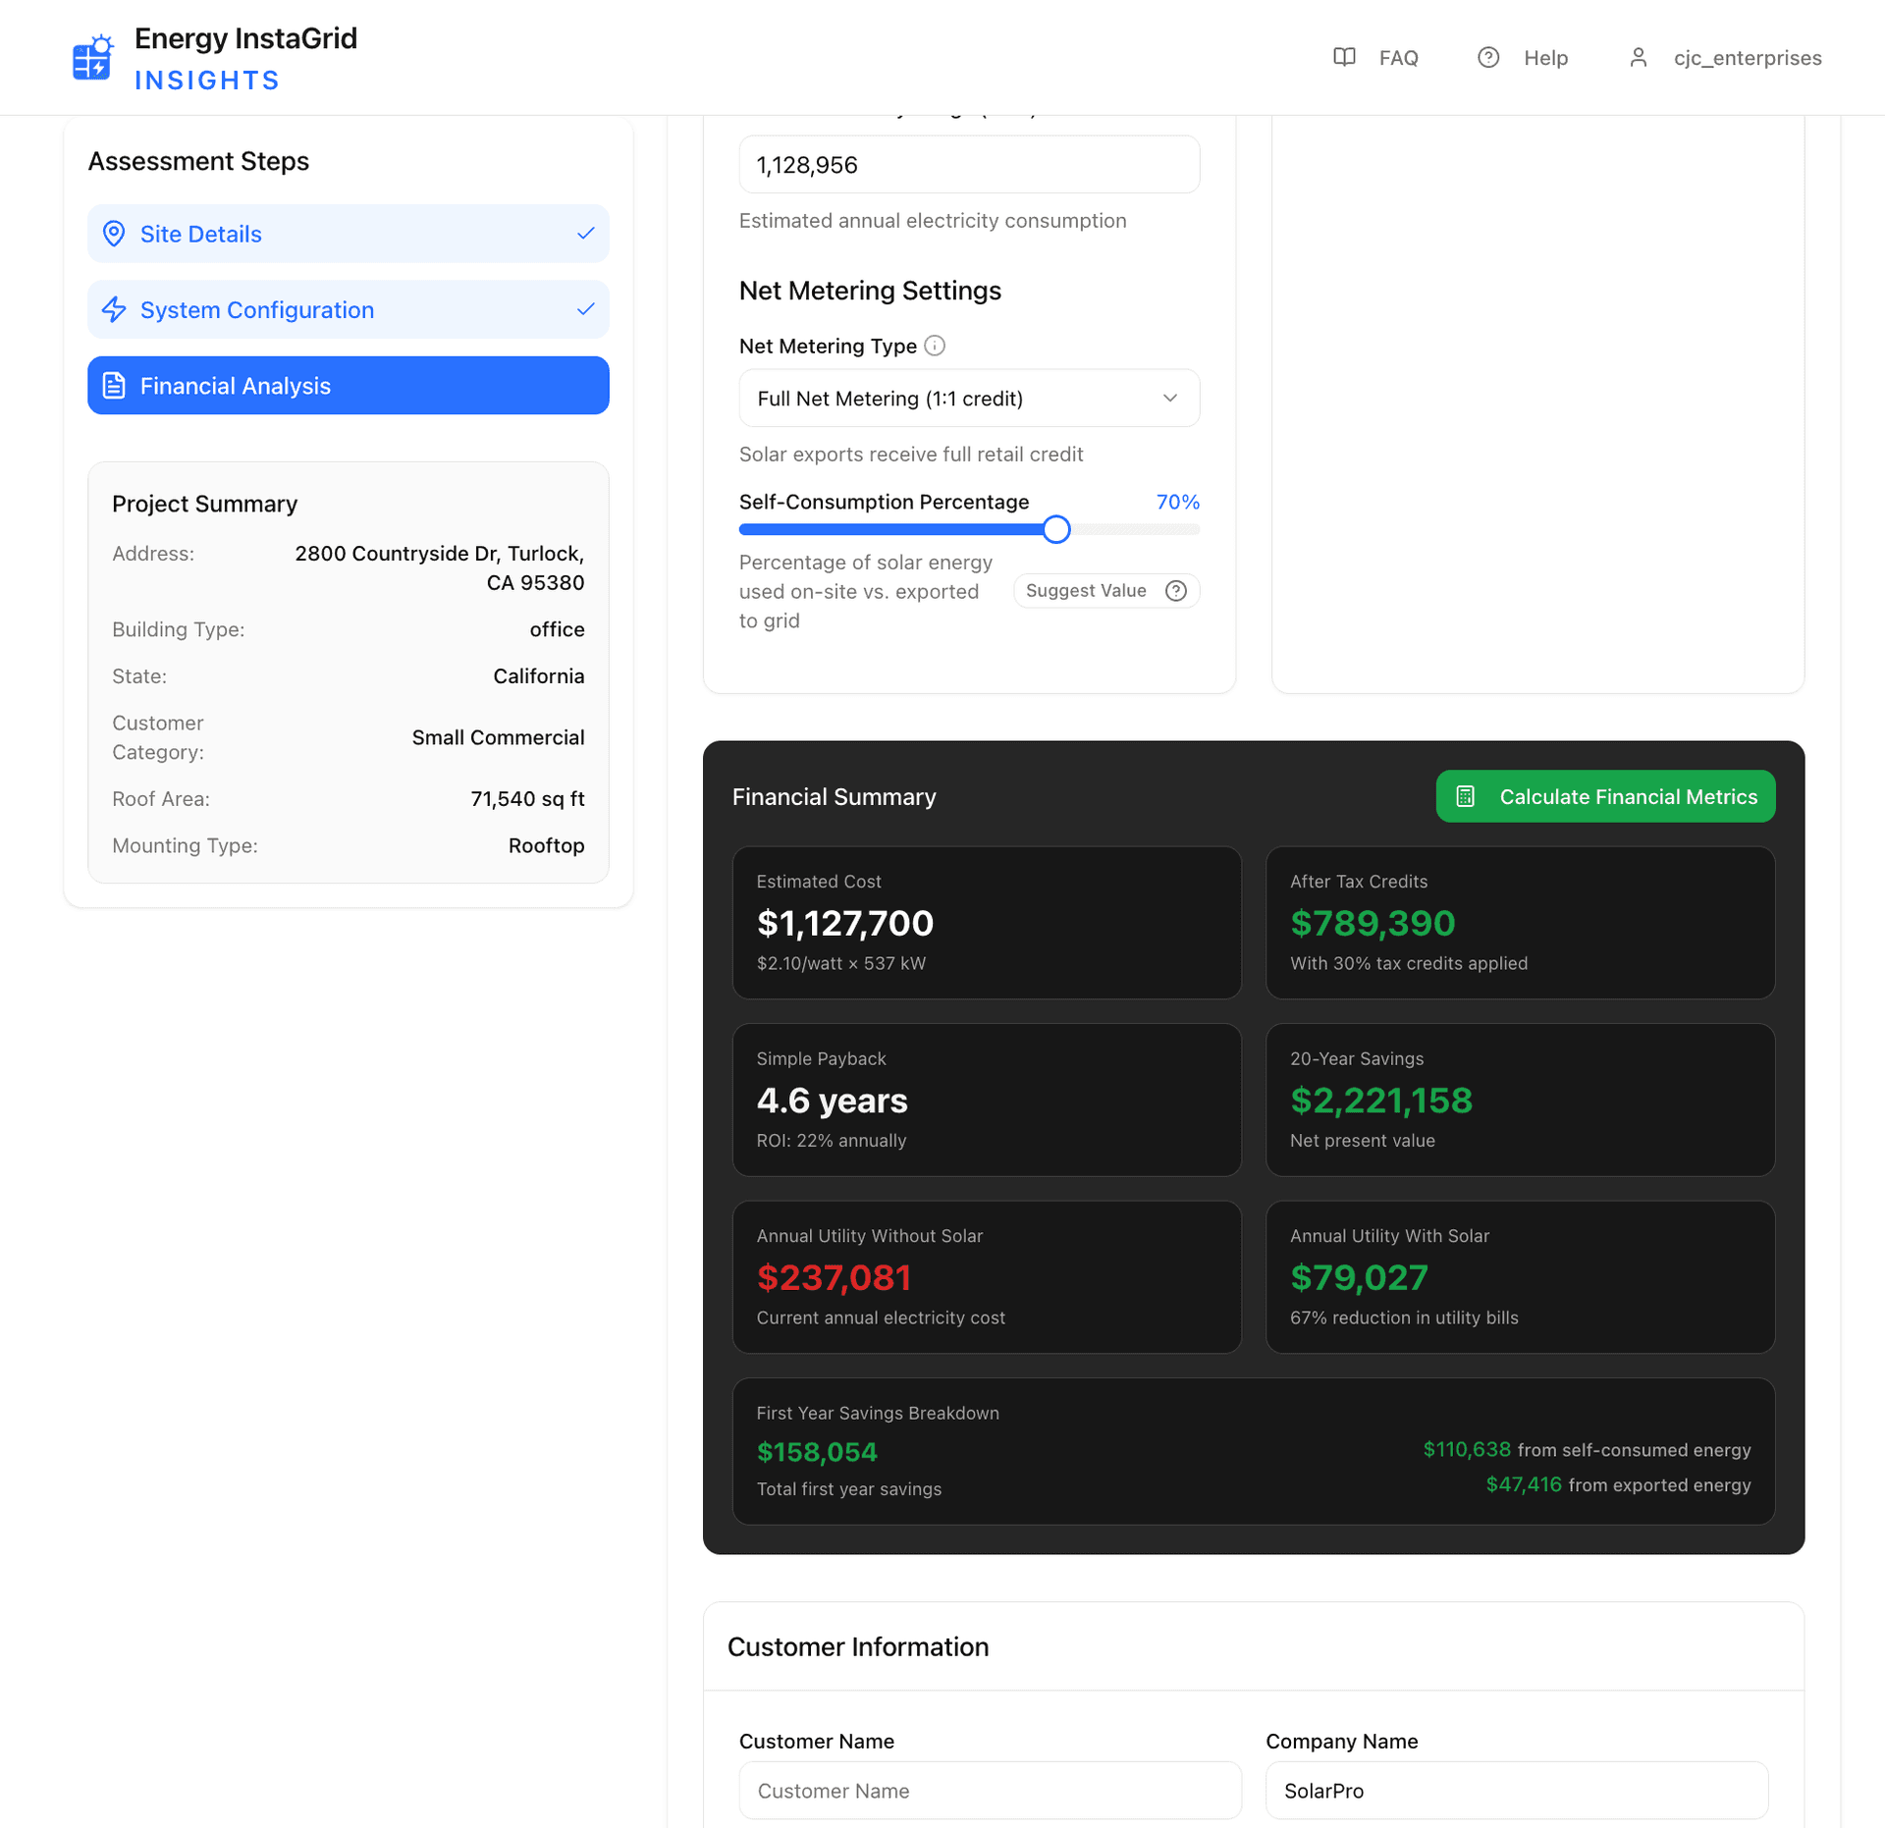This screenshot has height=1828, width=1885.
Task: Click the 71,540 sq ft roof area
Action: click(x=527, y=799)
